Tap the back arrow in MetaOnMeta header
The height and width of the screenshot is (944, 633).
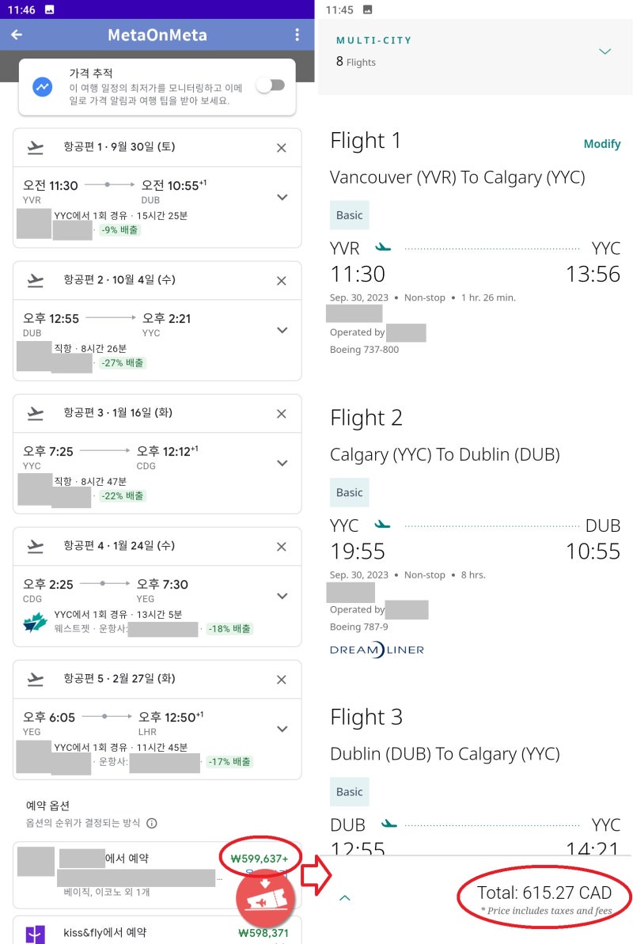(17, 35)
